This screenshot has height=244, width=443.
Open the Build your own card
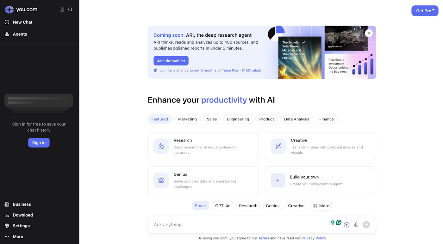321,180
